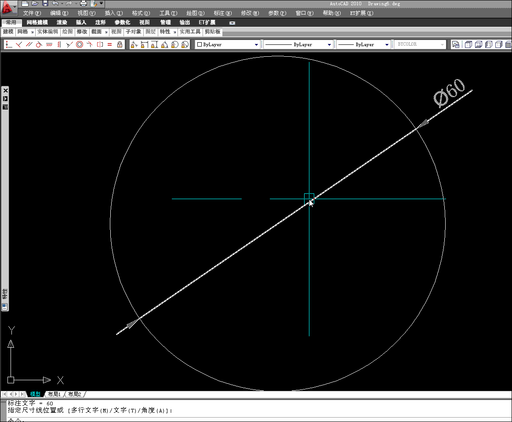This screenshot has width=512, height=422.
Task: Undo the last action
Action: pos(55,4)
